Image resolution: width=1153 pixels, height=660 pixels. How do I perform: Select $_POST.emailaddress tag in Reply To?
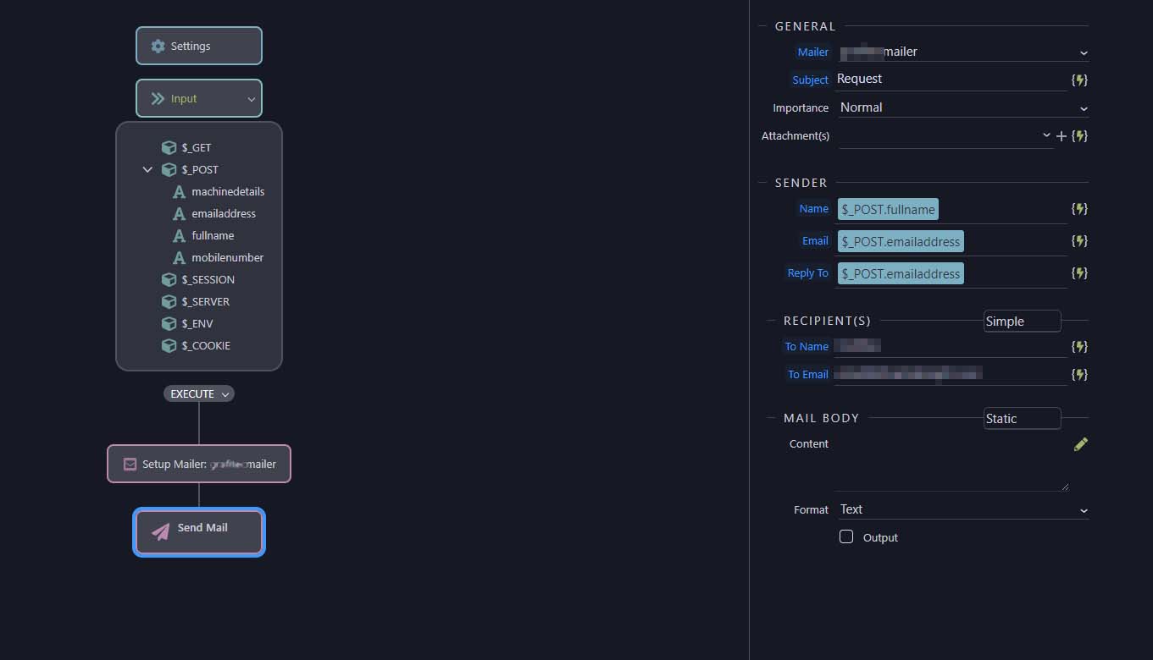pos(901,273)
